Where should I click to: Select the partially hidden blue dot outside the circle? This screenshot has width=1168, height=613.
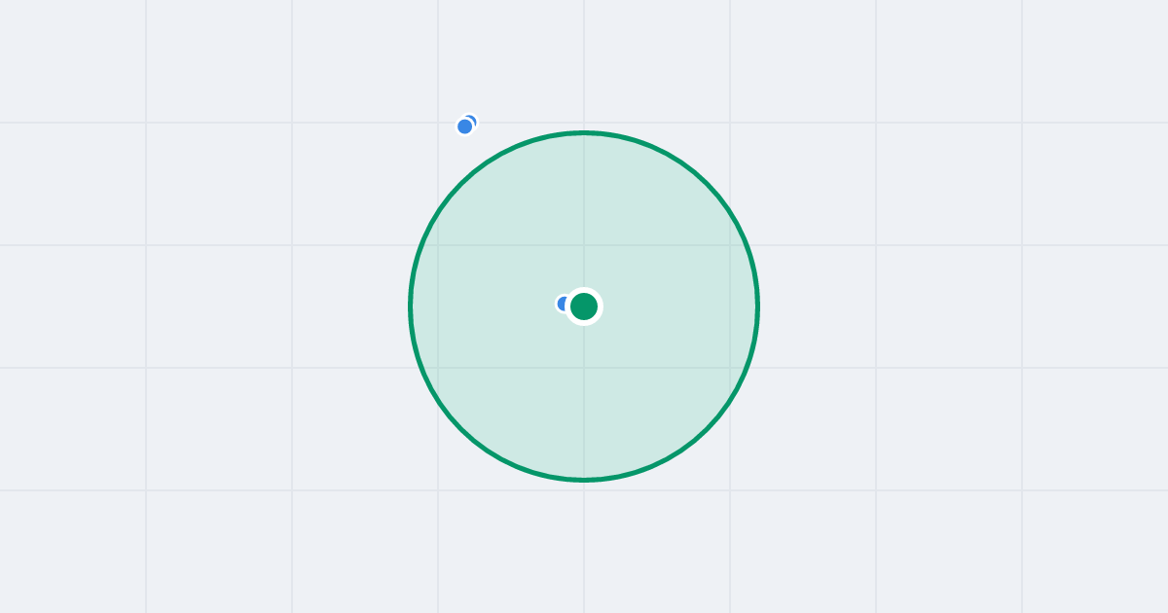coord(472,120)
